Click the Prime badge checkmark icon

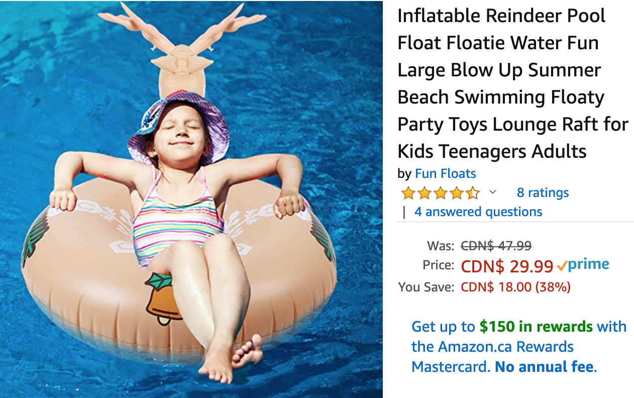point(562,266)
